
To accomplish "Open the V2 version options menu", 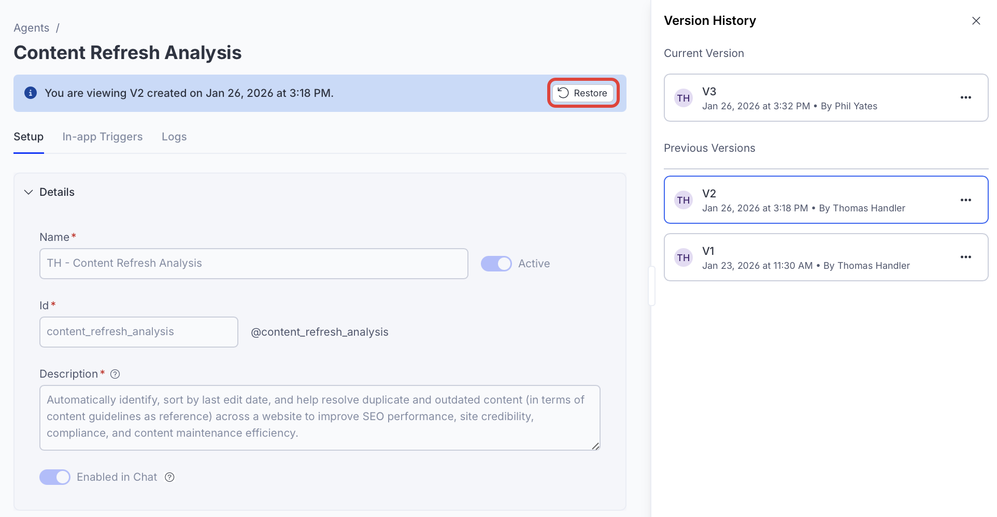I will (965, 200).
